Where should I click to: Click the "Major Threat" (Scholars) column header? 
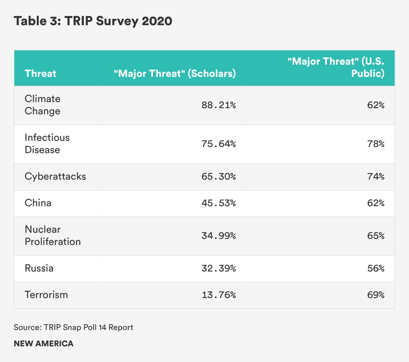[175, 73]
